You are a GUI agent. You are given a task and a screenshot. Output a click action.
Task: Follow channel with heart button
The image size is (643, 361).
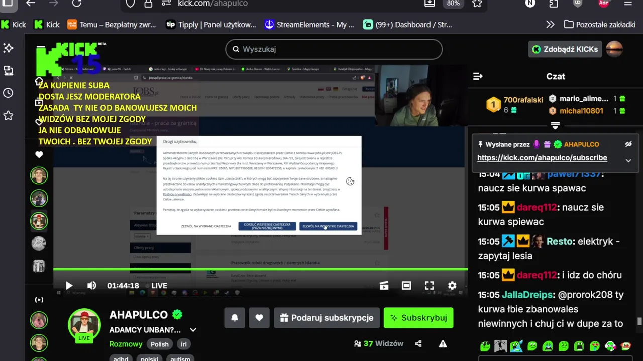(259, 318)
